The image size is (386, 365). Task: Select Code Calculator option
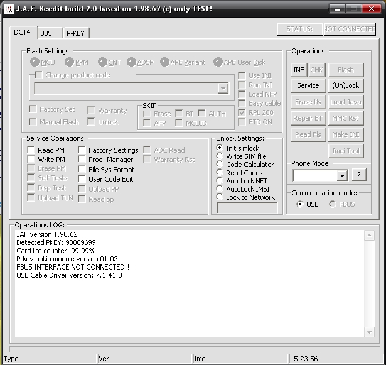click(x=220, y=164)
